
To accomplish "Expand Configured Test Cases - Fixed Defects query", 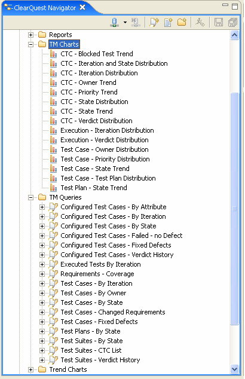I will tap(42, 245).
